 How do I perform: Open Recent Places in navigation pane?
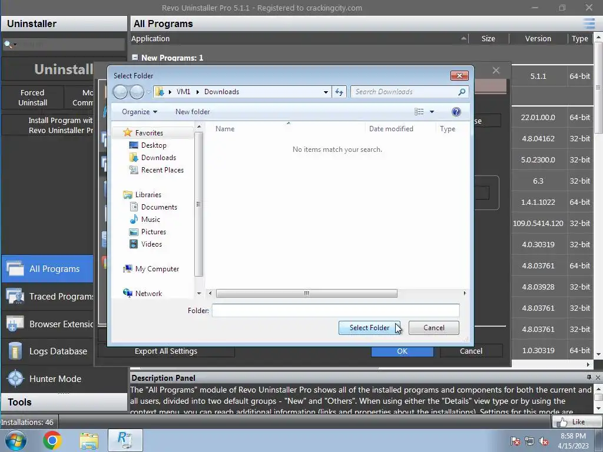click(163, 170)
